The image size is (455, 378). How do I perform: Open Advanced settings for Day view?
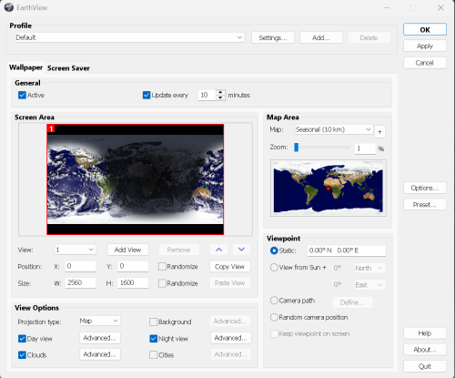click(100, 338)
